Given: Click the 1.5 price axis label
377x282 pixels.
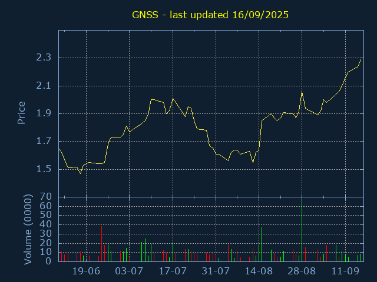Looking at the screenshot, I should 44,169.
